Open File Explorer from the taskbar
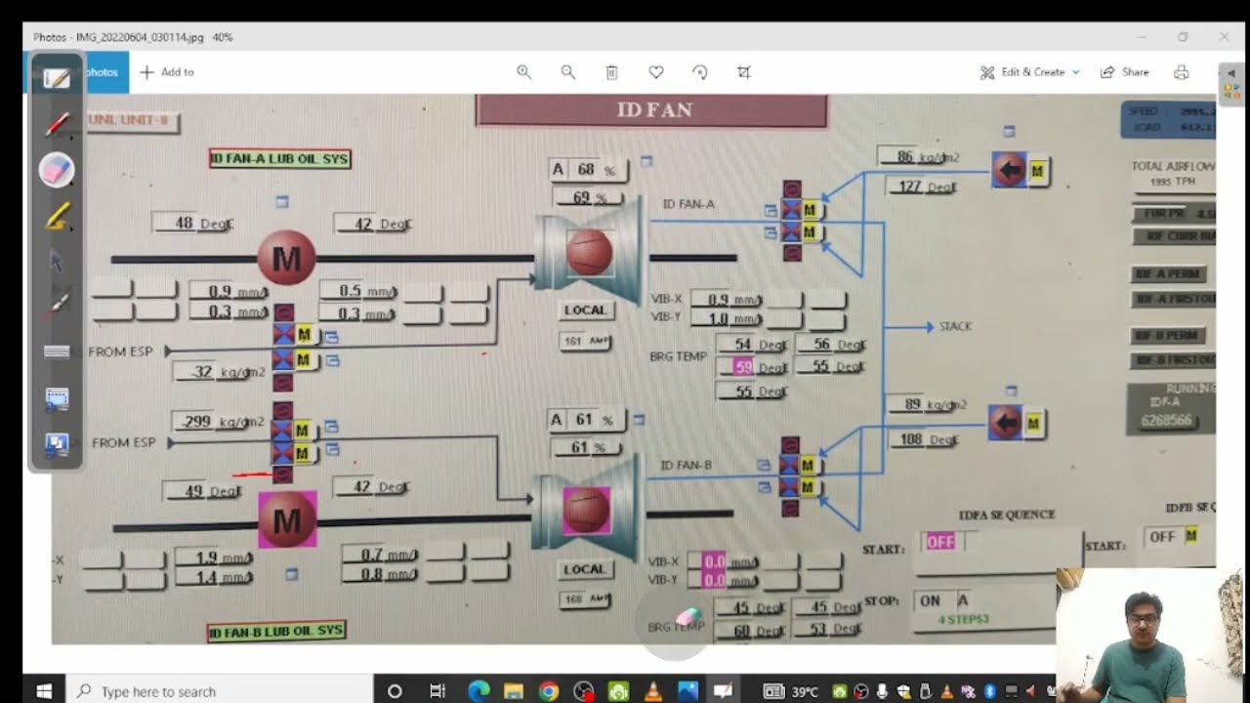 pos(514,691)
